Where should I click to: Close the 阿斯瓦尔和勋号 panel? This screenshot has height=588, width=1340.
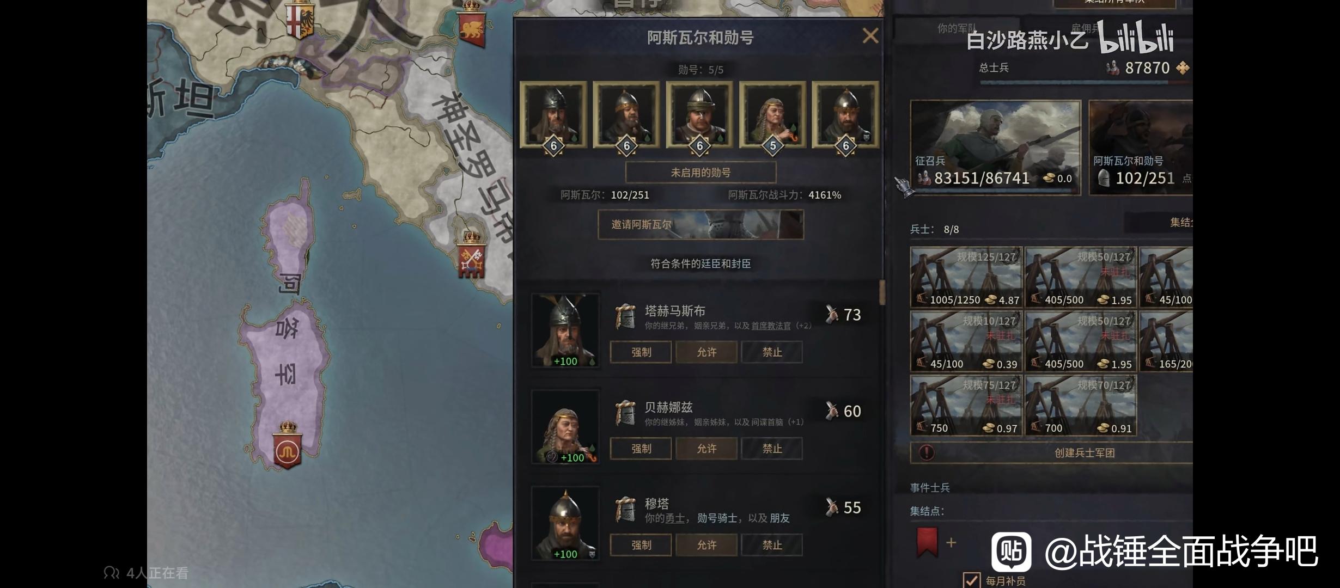pyautogui.click(x=870, y=36)
